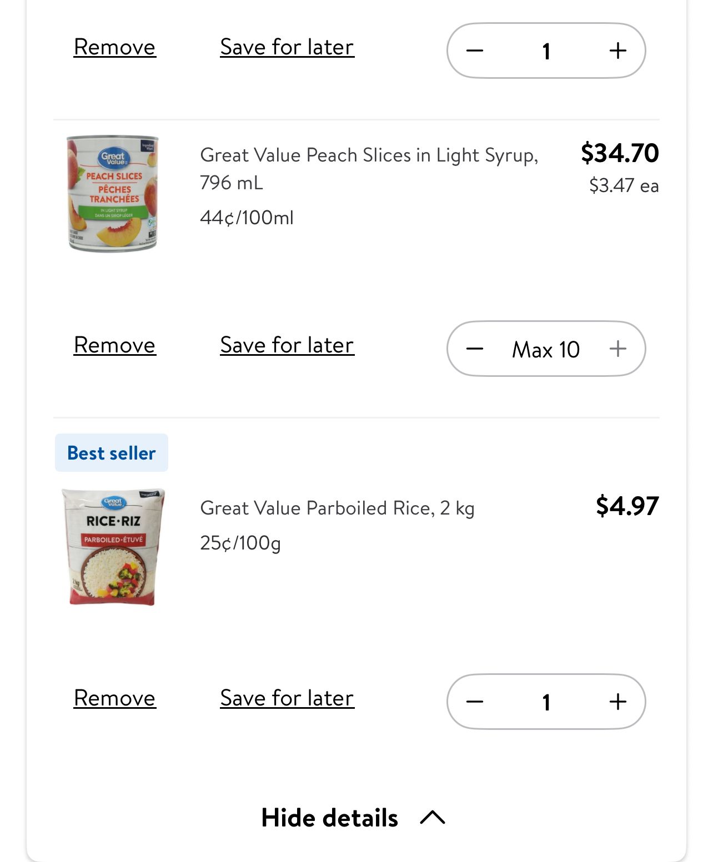The height and width of the screenshot is (862, 713).
Task: Decrease Peach Slices quantity with minus
Action: point(475,349)
